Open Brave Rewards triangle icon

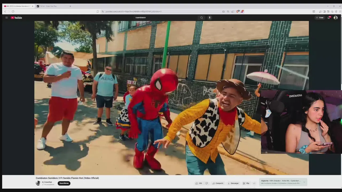[242, 11]
